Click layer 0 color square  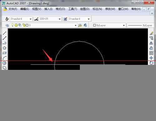point(27,25)
